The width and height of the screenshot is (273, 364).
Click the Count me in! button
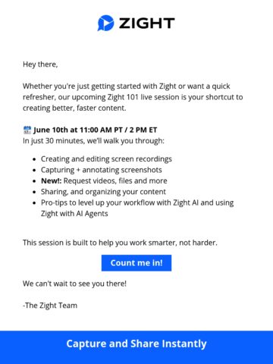click(136, 263)
